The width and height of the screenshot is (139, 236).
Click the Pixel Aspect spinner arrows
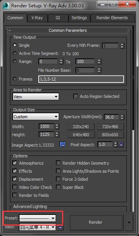[x=115, y=144]
